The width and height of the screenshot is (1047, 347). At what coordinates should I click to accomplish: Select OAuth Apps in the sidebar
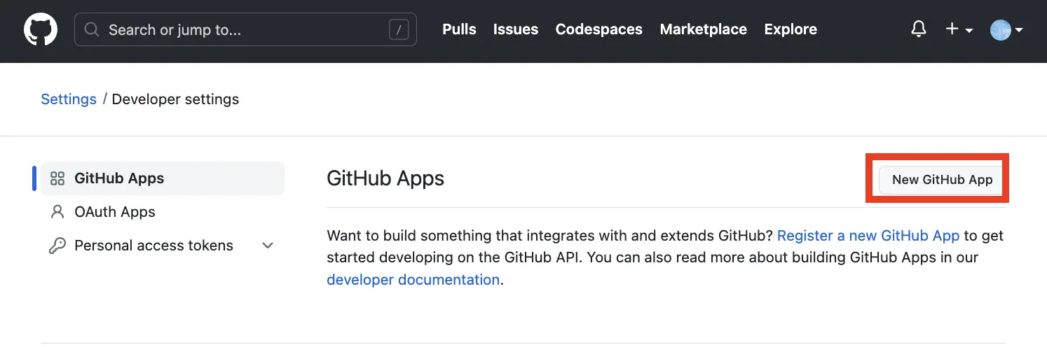[x=163, y=212]
